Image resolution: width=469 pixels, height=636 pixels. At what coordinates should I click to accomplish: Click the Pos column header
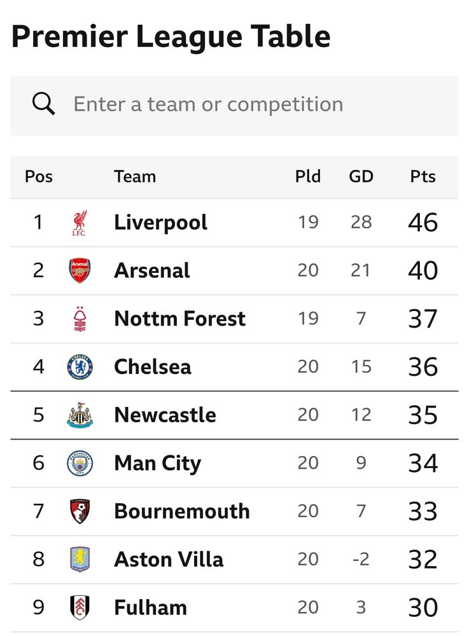pos(39,177)
